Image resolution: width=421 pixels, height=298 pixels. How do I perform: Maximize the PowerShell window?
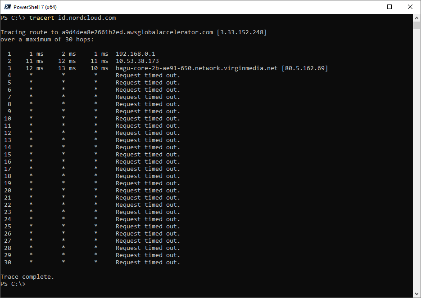[389, 7]
